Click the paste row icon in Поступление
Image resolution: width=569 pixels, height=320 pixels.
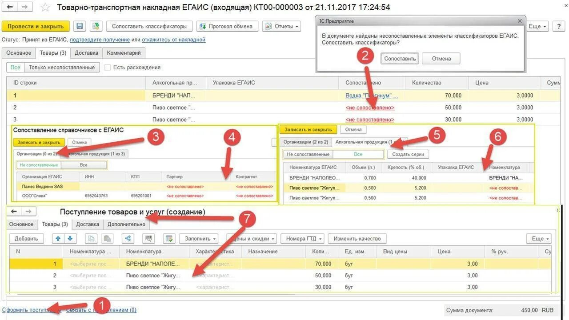tap(107, 239)
